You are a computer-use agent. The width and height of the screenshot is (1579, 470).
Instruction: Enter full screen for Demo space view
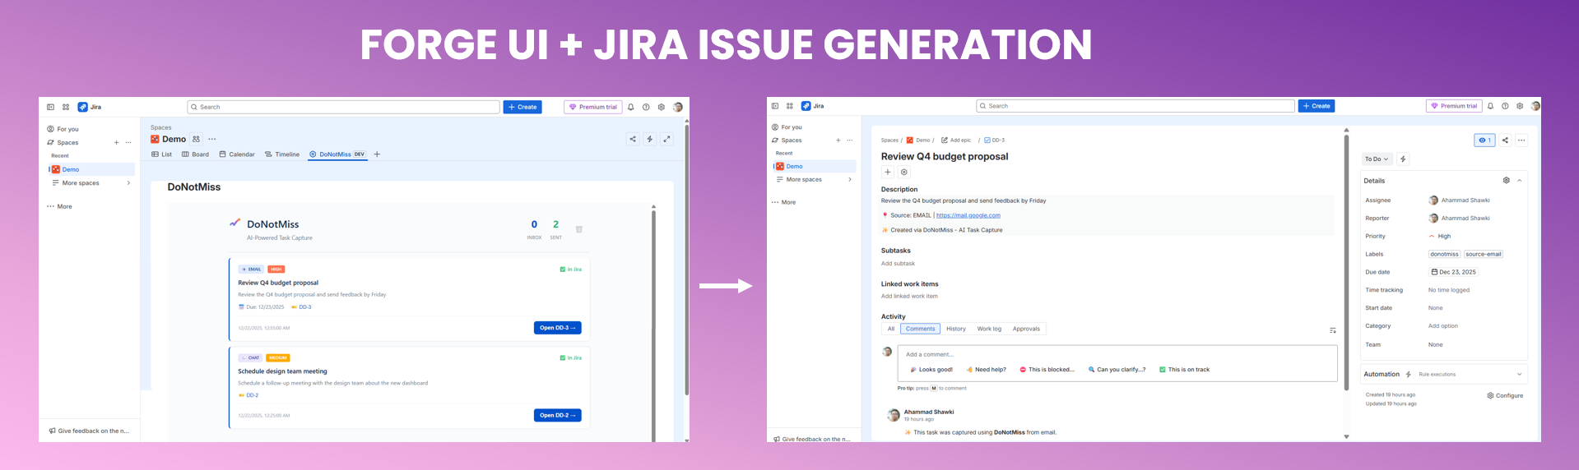click(x=666, y=139)
